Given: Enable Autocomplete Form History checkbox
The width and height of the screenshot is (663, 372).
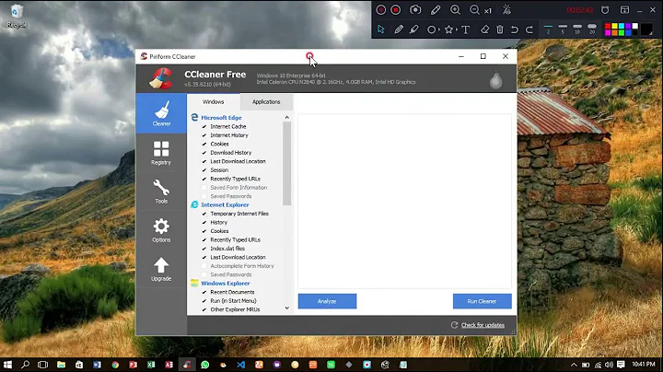Looking at the screenshot, I should coord(204,266).
